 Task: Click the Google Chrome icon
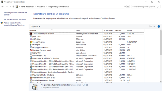(31, 42)
